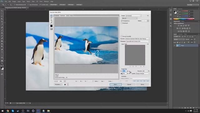This screenshot has width=200, height=113.
Task: Toggle Resize Windows to Fit checkbox in options bar
Action: 15,5
